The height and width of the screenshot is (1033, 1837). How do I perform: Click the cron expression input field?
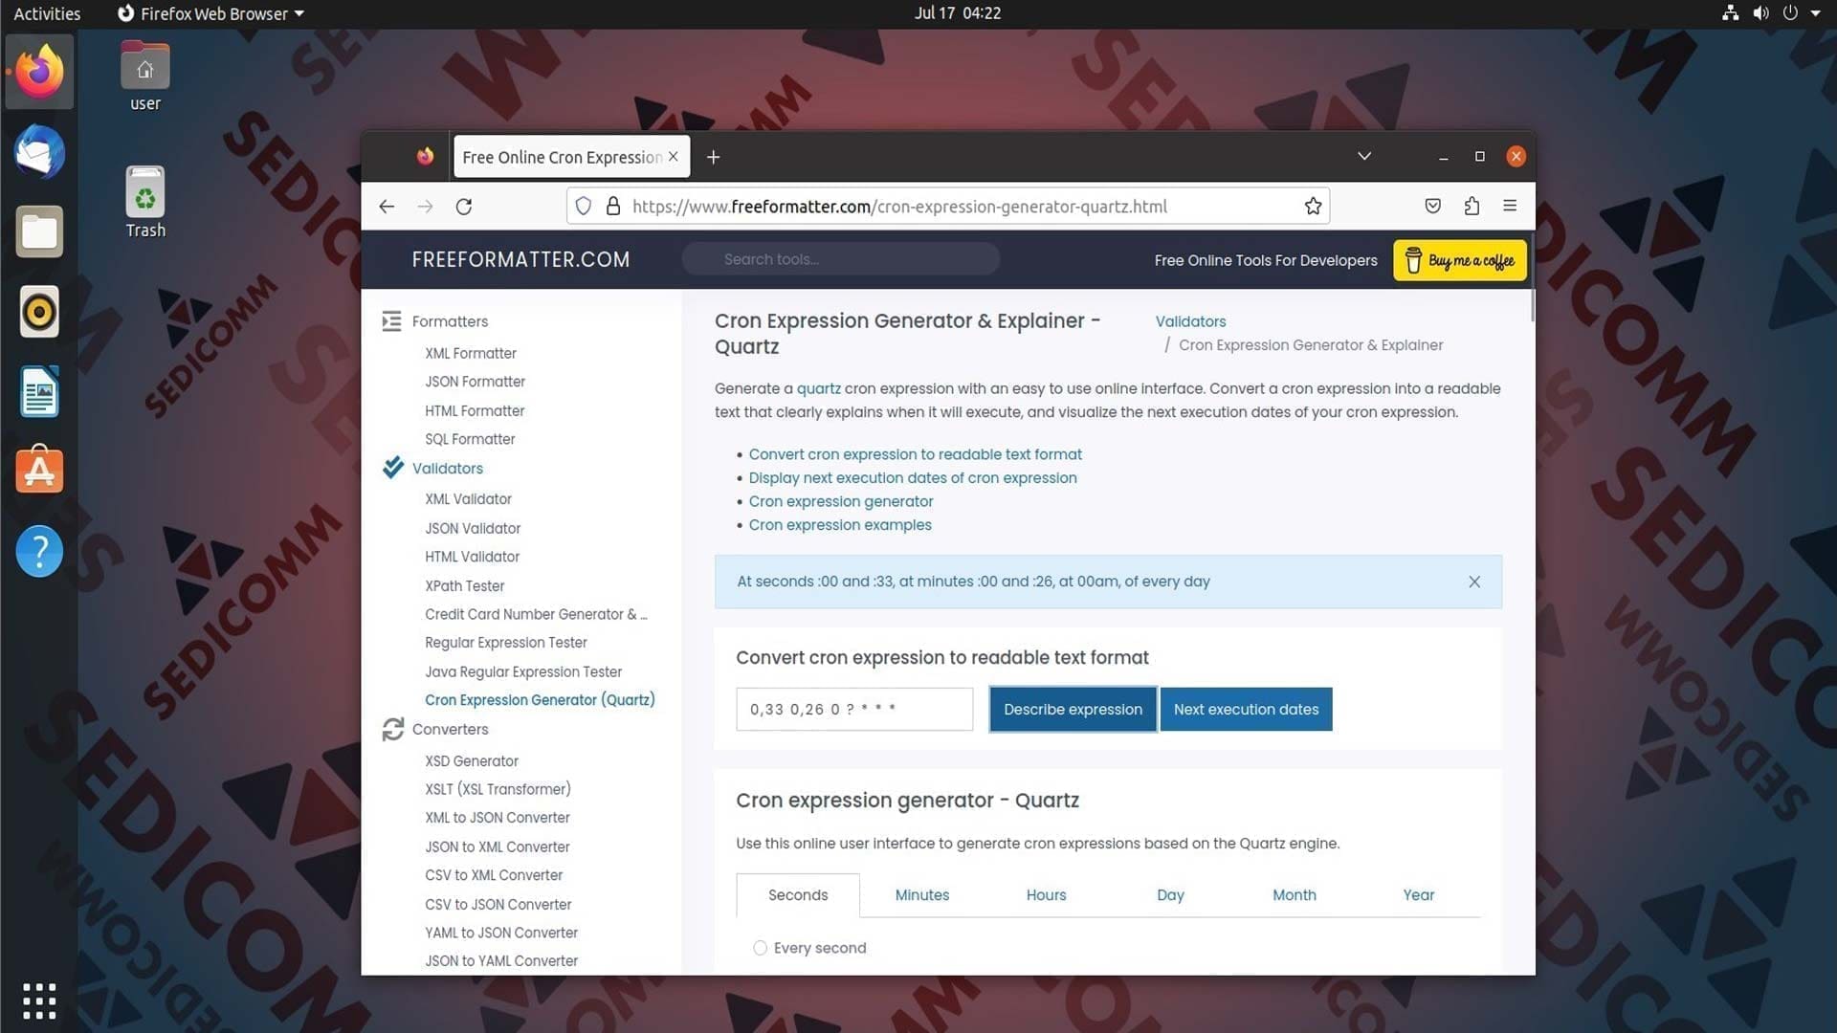[853, 710]
